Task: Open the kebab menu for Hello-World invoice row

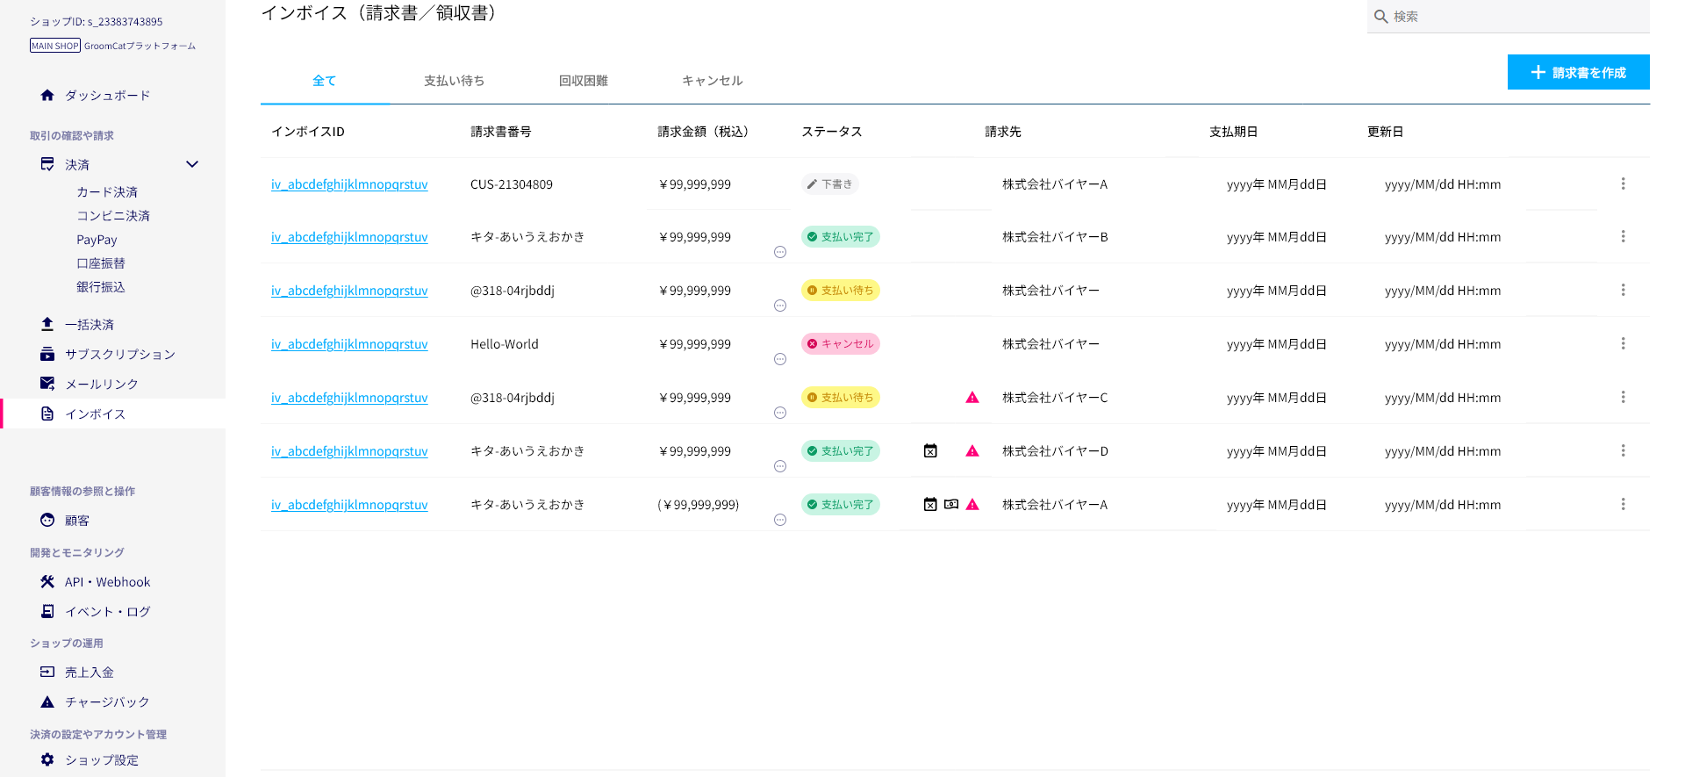Action: pyautogui.click(x=1623, y=343)
